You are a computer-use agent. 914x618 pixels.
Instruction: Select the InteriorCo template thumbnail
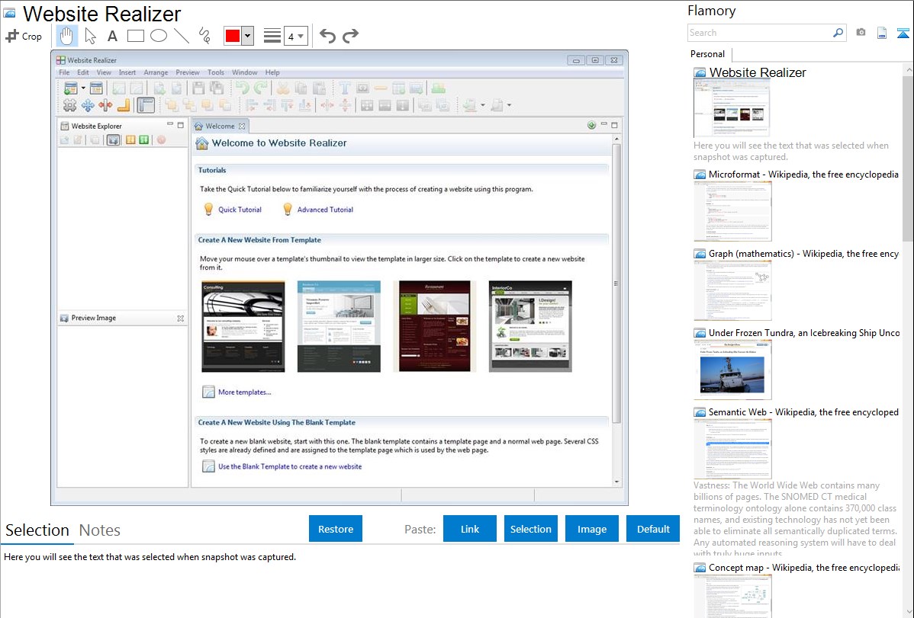[x=530, y=326]
